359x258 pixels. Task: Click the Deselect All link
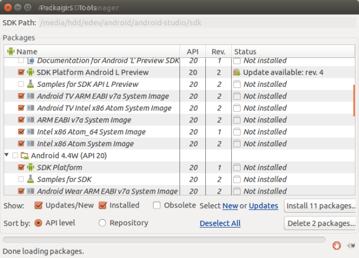pos(220,223)
